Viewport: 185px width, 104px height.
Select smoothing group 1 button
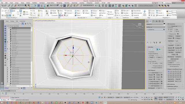coord(168,71)
